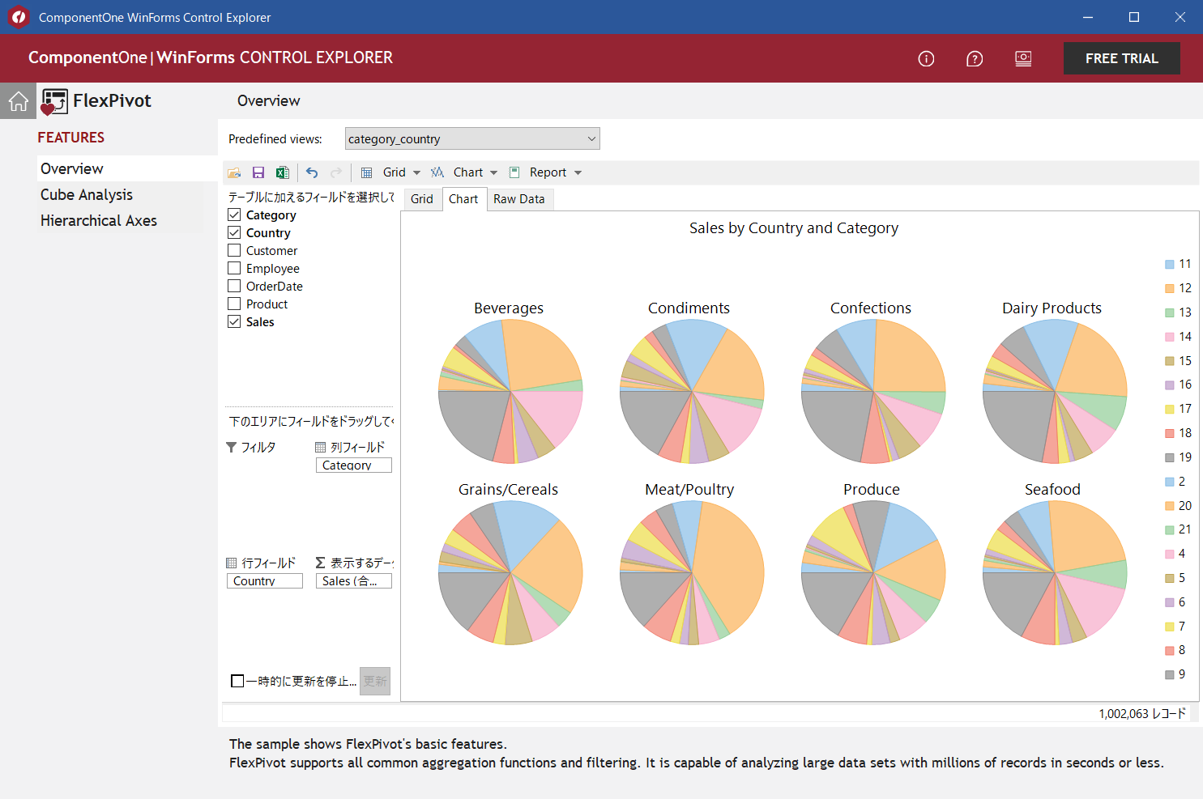Select the Country item in row fields

pyautogui.click(x=265, y=581)
